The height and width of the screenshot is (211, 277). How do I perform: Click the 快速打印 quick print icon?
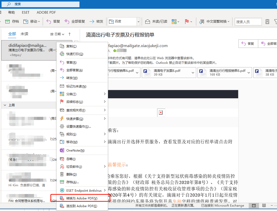62,54
